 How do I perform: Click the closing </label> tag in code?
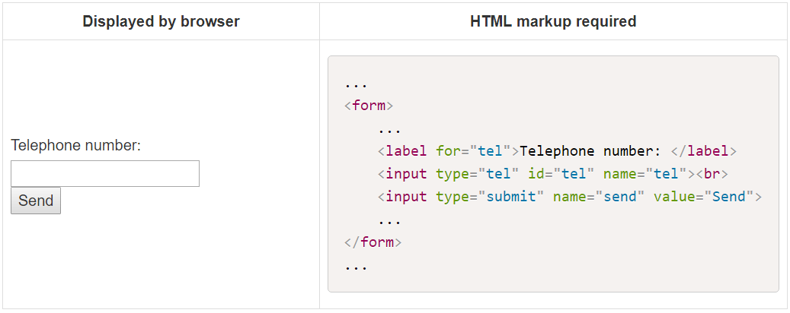(x=703, y=151)
